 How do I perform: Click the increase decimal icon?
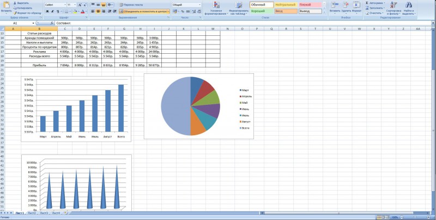point(194,11)
